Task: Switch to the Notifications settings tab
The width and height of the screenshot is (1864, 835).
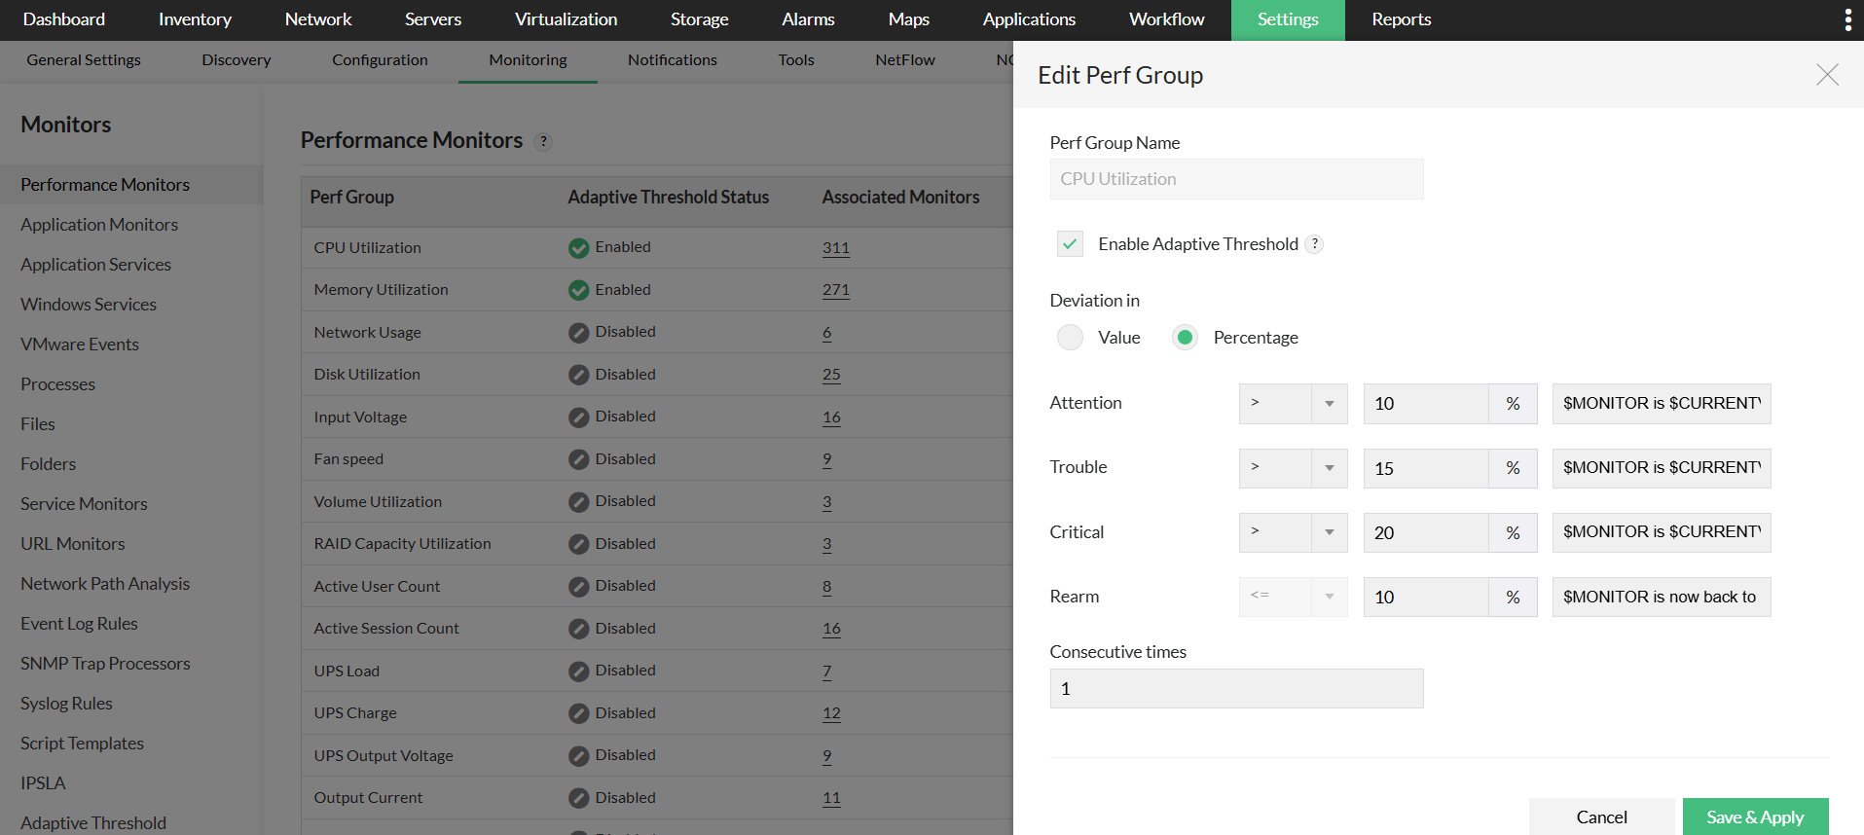Action: click(672, 60)
